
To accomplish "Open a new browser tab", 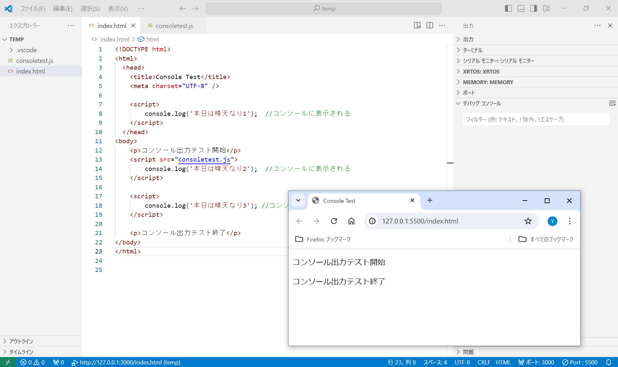I will [x=430, y=200].
